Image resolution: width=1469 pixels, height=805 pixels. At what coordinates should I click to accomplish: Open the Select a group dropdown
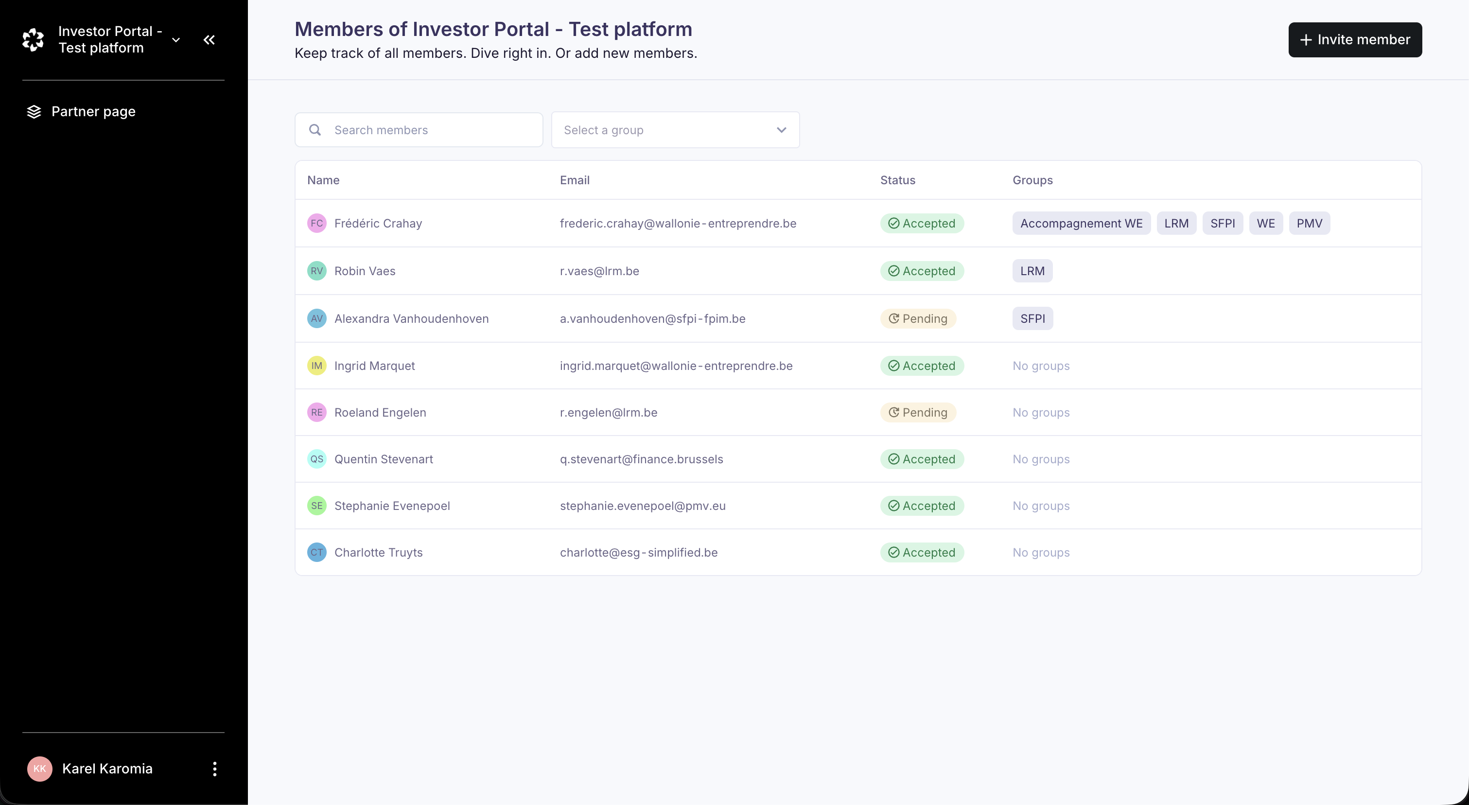675,129
